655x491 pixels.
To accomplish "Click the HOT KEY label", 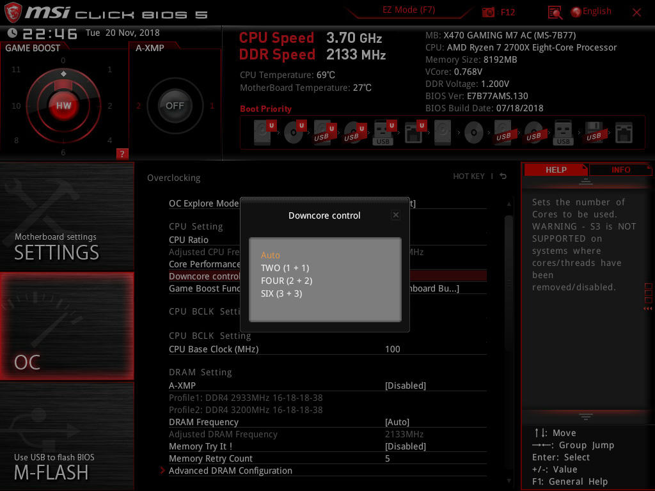I will coord(469,176).
